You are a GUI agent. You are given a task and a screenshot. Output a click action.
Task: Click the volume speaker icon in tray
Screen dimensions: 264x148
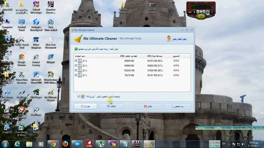[243, 144]
